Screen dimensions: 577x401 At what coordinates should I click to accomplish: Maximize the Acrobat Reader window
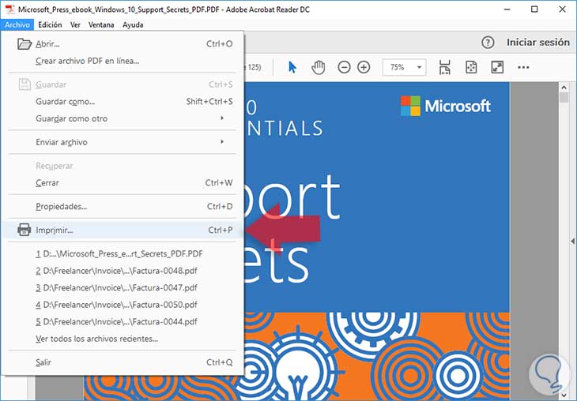(534, 9)
